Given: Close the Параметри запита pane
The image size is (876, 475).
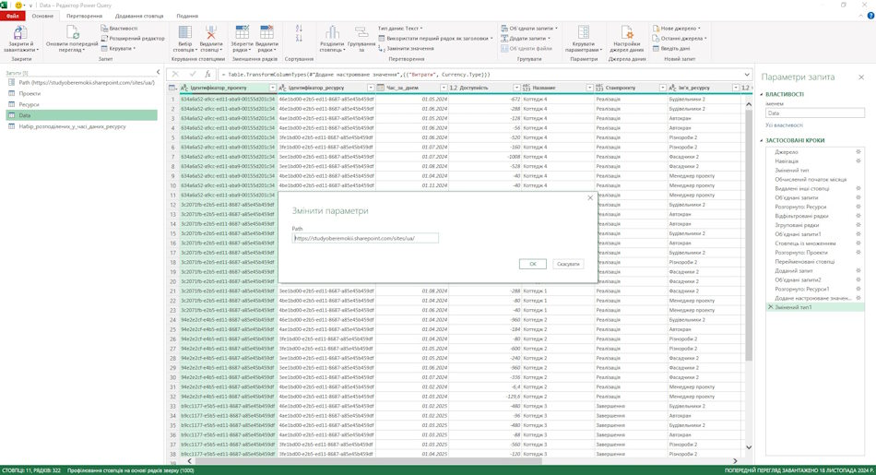Looking at the screenshot, I should coord(861,77).
